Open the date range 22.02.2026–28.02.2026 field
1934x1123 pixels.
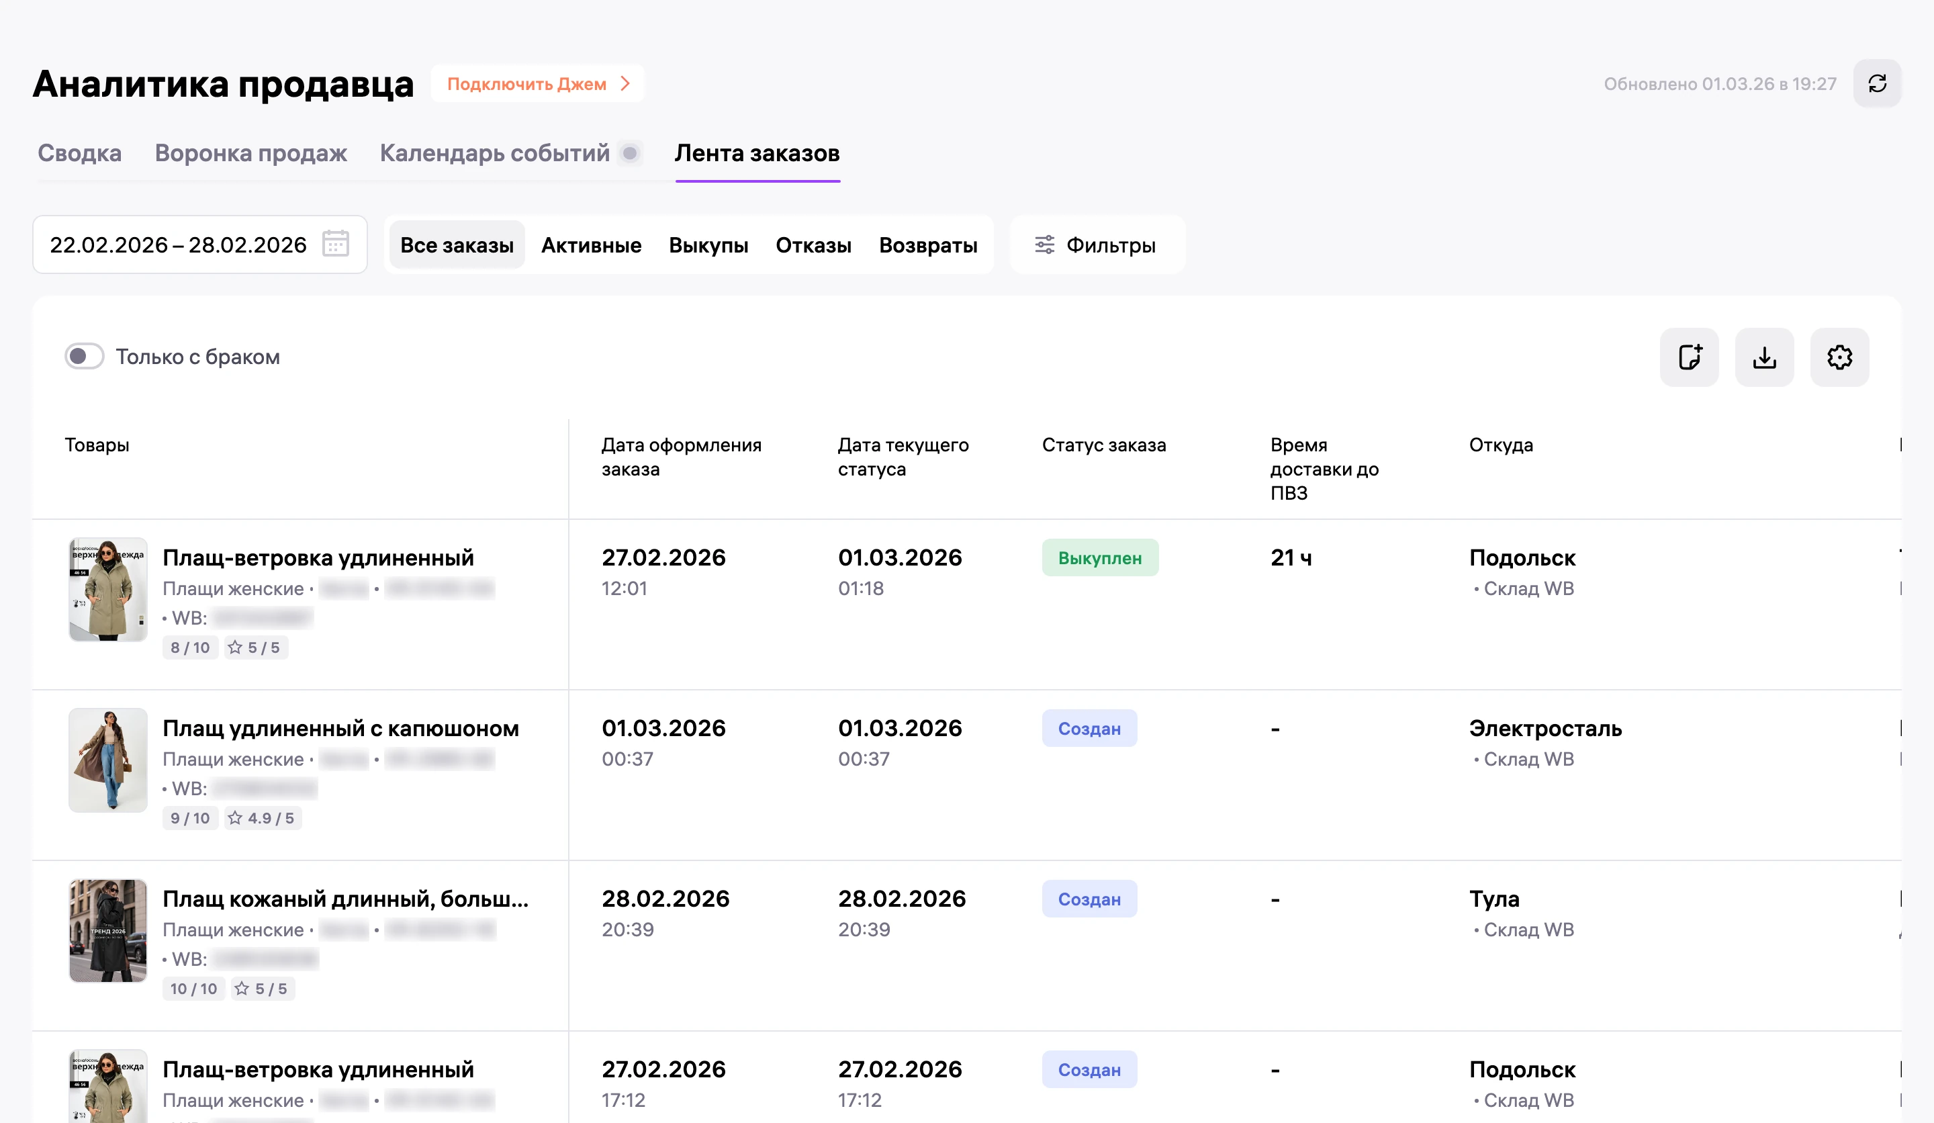coord(199,245)
